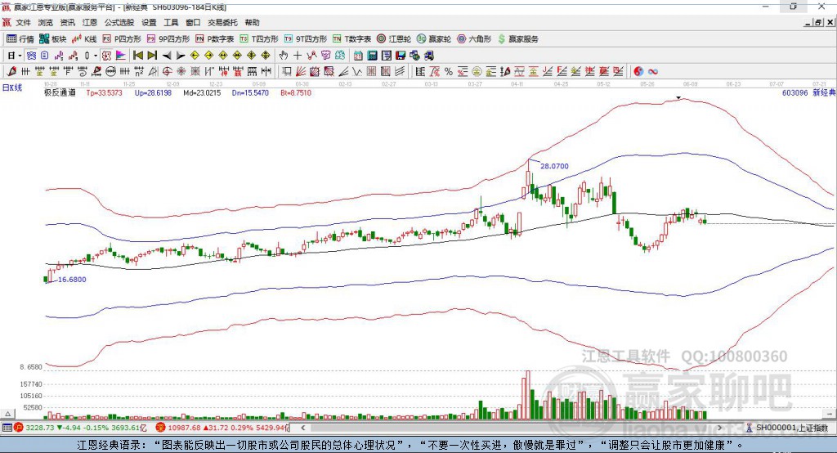This screenshot has width=837, height=453.
Task: Click the 极反通道 indicator name
Action: 60,92
